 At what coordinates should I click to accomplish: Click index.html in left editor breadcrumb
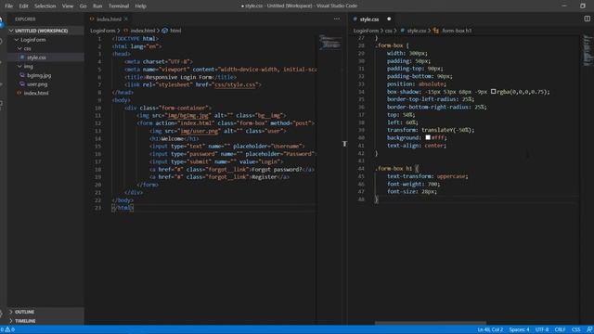pyautogui.click(x=142, y=31)
